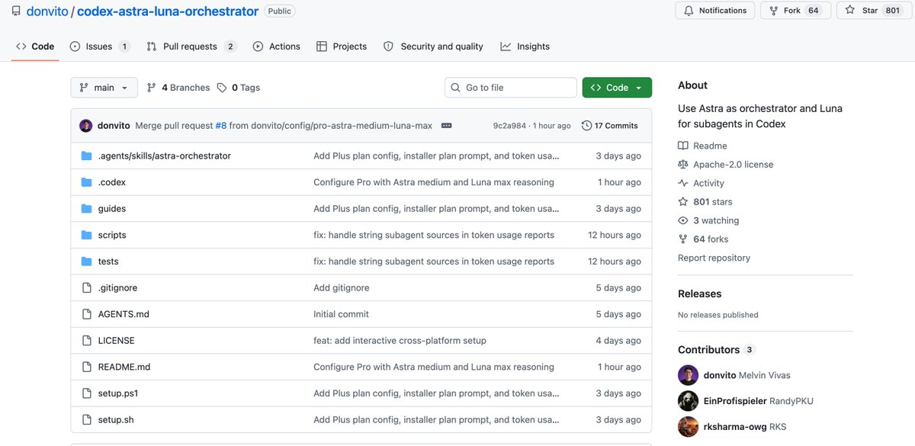View the 3 watching link

click(x=708, y=220)
